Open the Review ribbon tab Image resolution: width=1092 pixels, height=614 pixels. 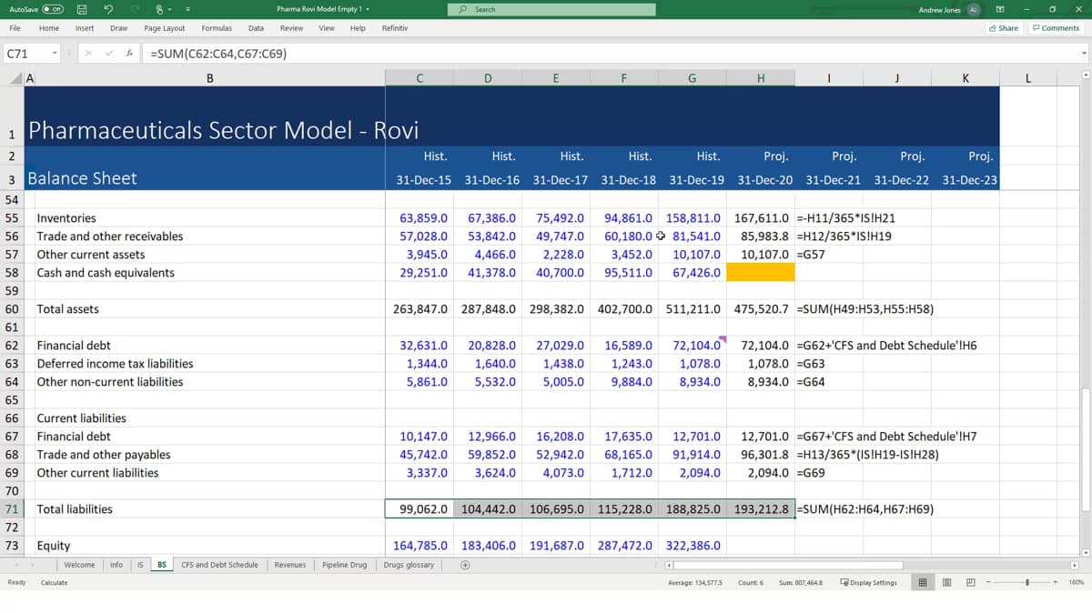point(291,28)
